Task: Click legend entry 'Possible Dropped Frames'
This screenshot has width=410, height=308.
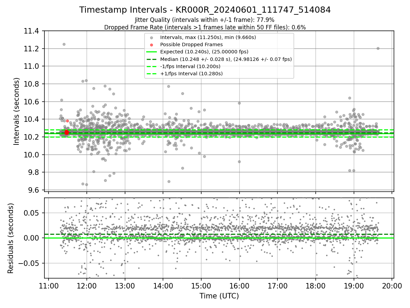Action: 191,44
